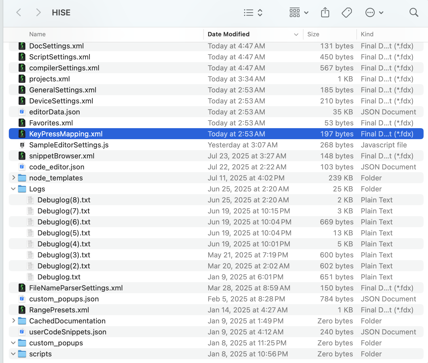Switch to list view mode control
The height and width of the screenshot is (363, 428).
pyautogui.click(x=253, y=13)
